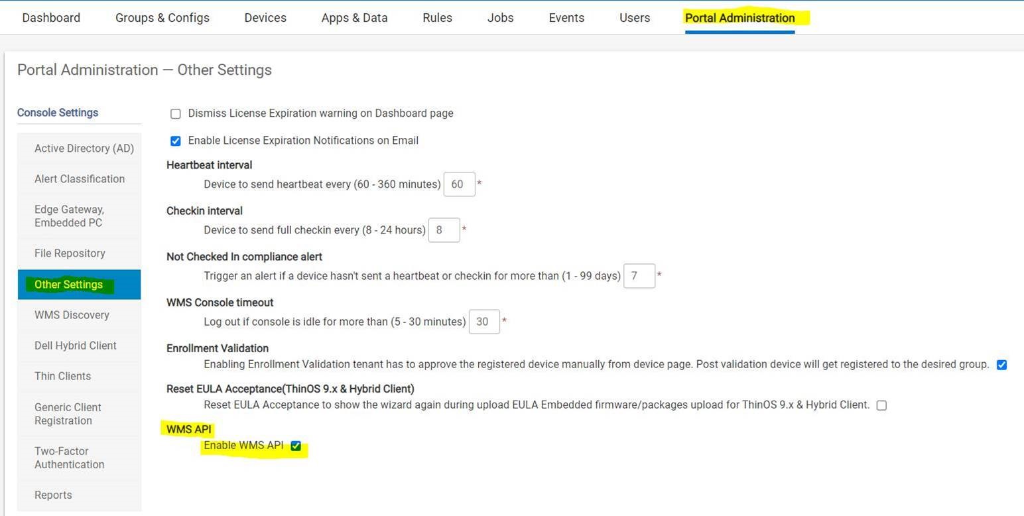
Task: Enable Reset EULA Acceptance for ThinOS 9.x
Action: click(881, 405)
